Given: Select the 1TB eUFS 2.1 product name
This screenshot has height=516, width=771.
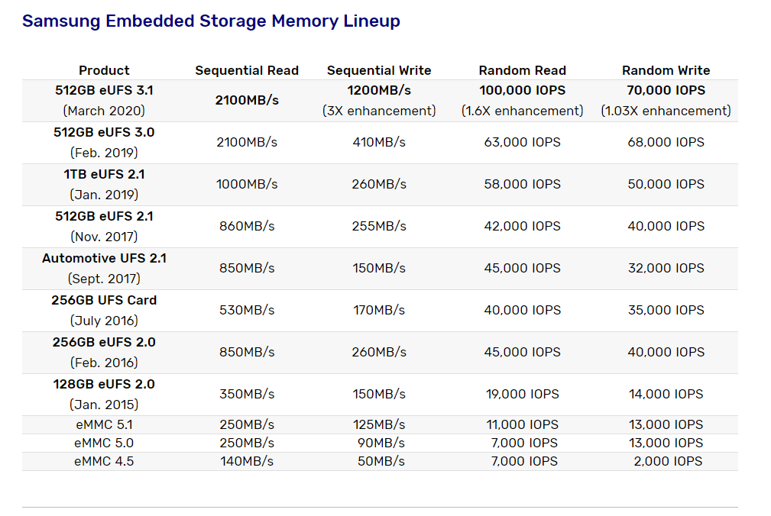Looking at the screenshot, I should pos(104,174).
